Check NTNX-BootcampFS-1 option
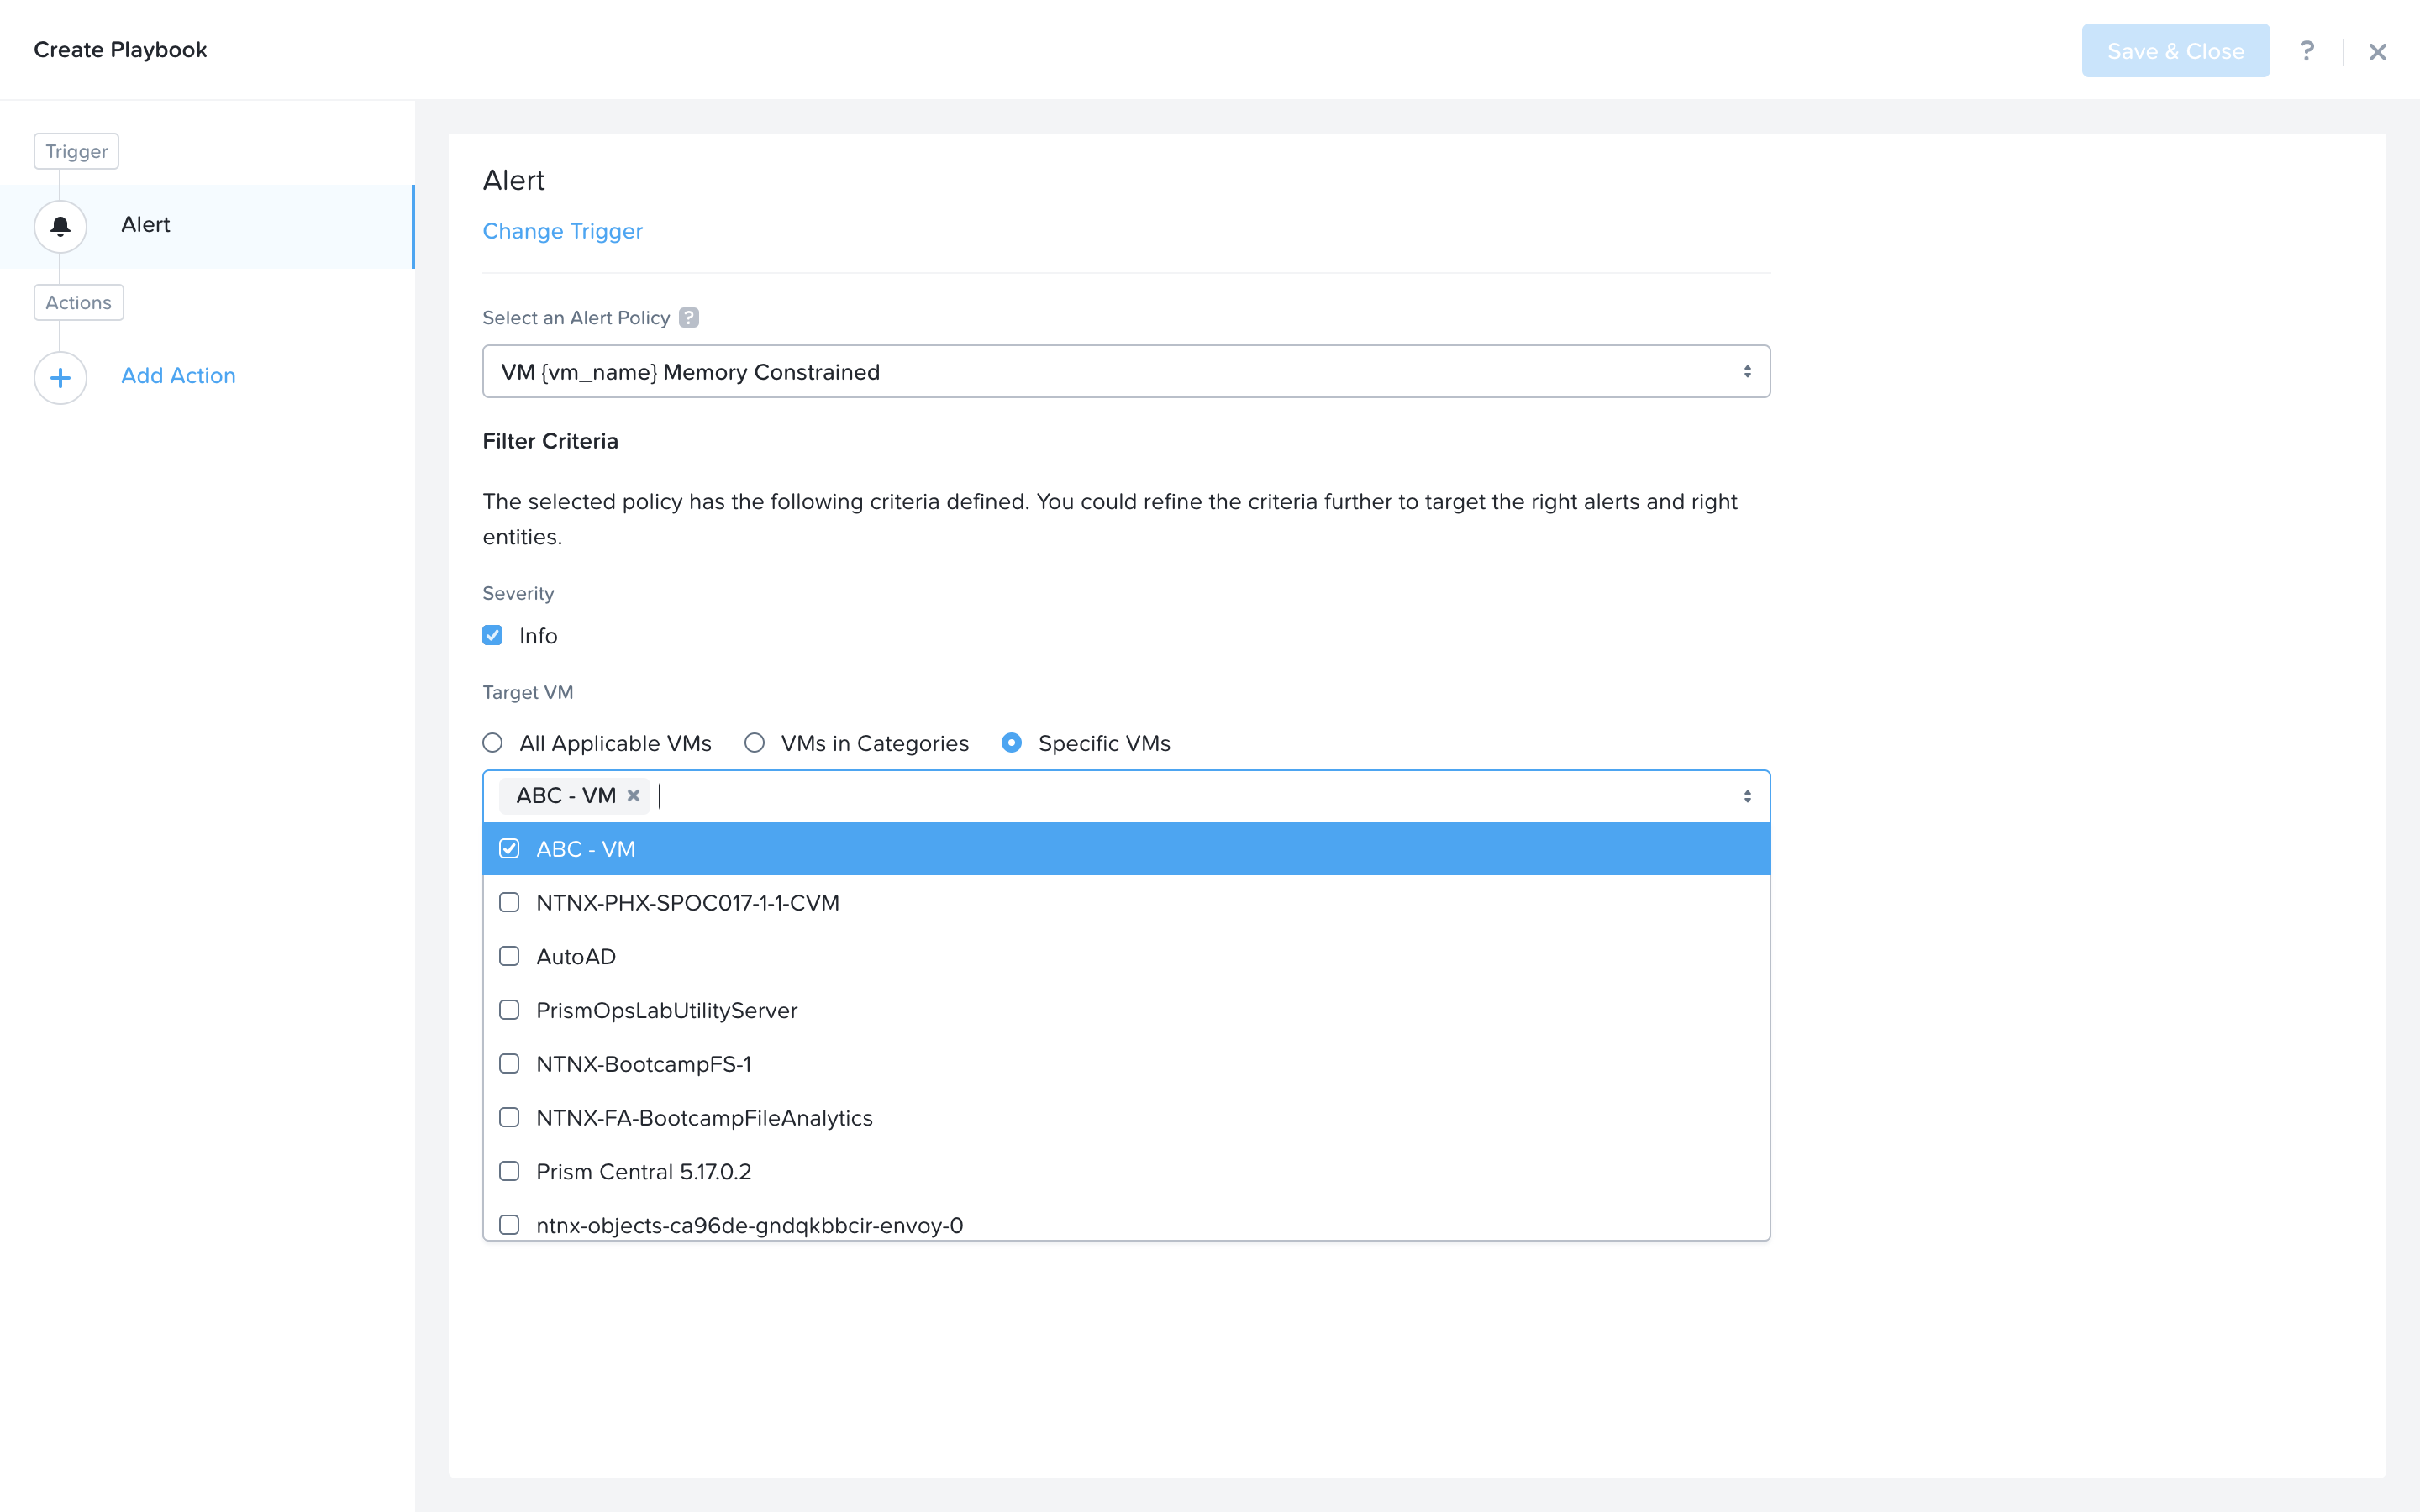The height and width of the screenshot is (1512, 2420). click(510, 1064)
